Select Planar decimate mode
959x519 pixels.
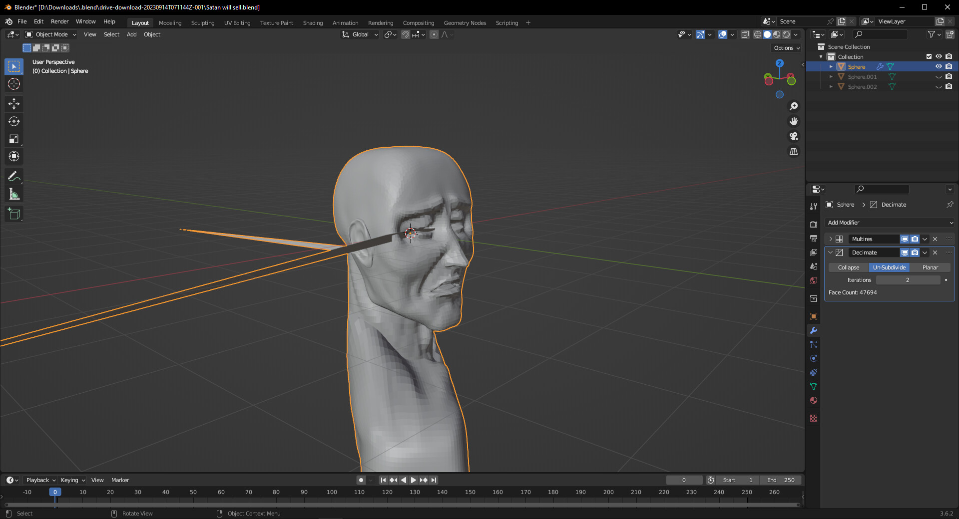tap(930, 267)
